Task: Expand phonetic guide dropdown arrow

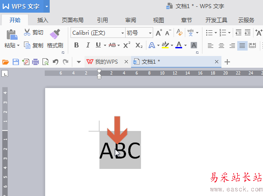Action: click(x=197, y=33)
